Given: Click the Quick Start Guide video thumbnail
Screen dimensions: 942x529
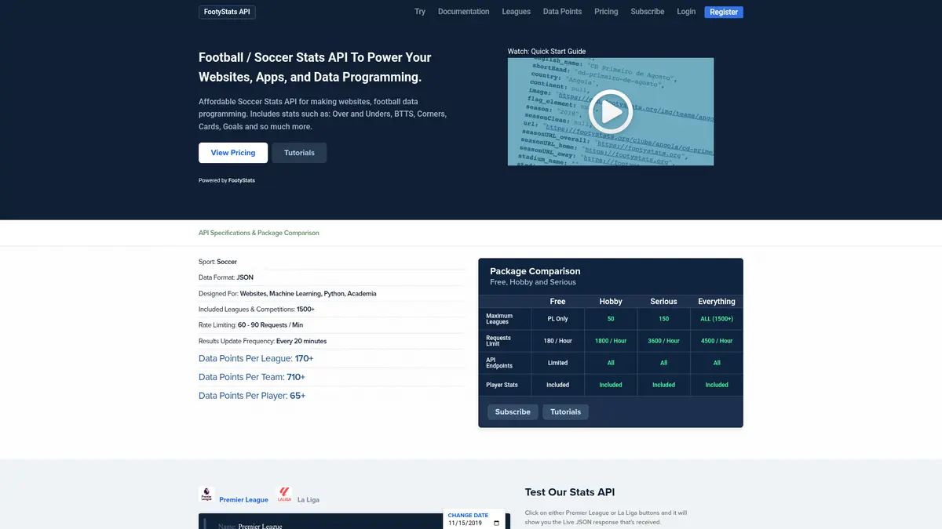Looking at the screenshot, I should pos(611,112).
